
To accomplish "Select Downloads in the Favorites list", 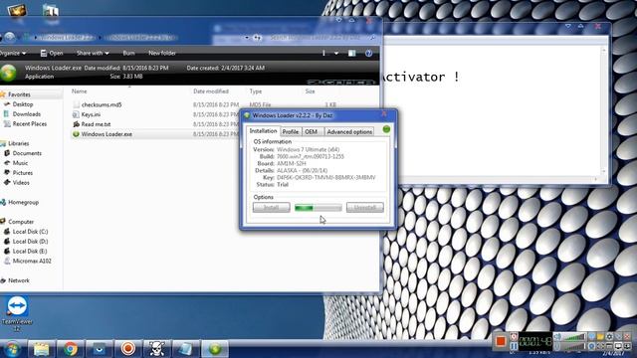I will tap(27, 114).
